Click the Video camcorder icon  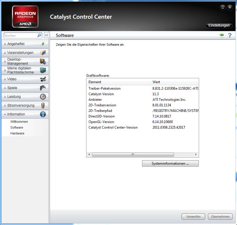(x=43, y=79)
